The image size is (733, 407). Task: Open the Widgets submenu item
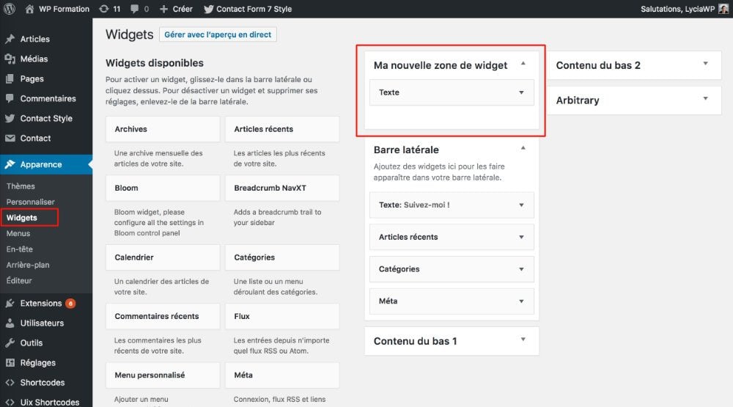(x=22, y=218)
